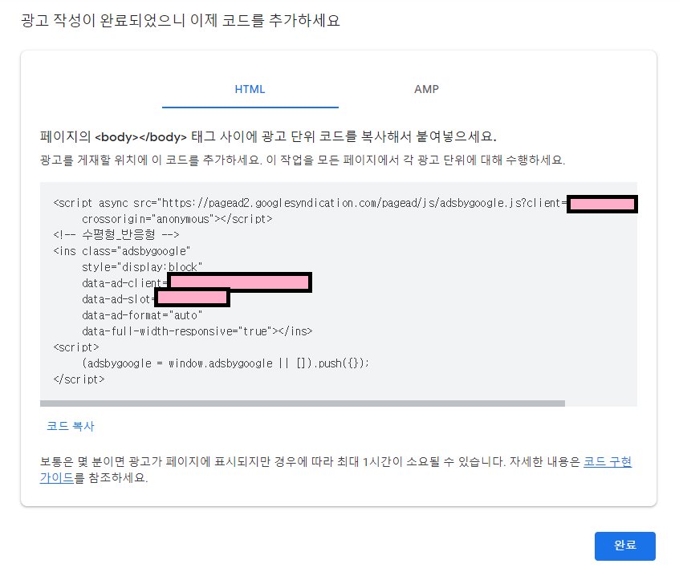This screenshot has height=584, width=679.
Task: Click the data-ad-client attribute line
Action: [x=197, y=283]
